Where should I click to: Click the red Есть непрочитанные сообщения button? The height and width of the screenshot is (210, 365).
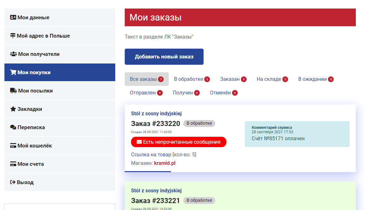[179, 142]
